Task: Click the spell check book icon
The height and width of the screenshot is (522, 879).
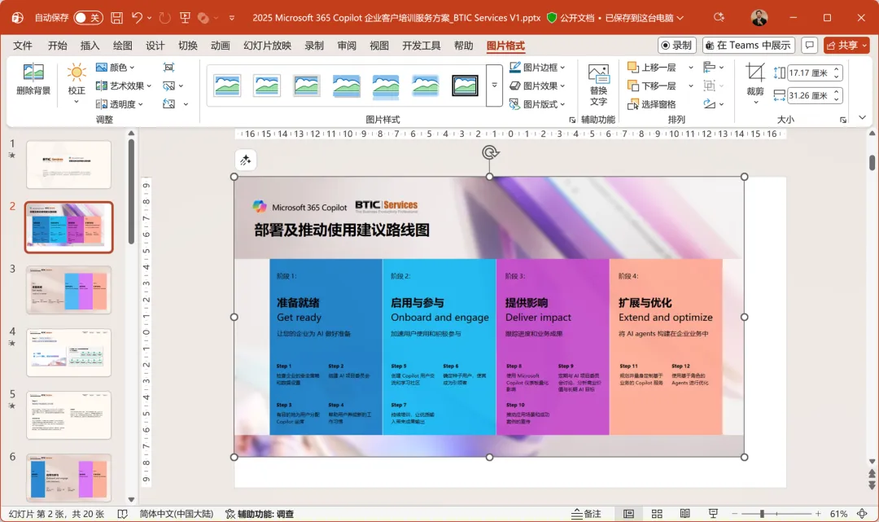Action: click(122, 514)
